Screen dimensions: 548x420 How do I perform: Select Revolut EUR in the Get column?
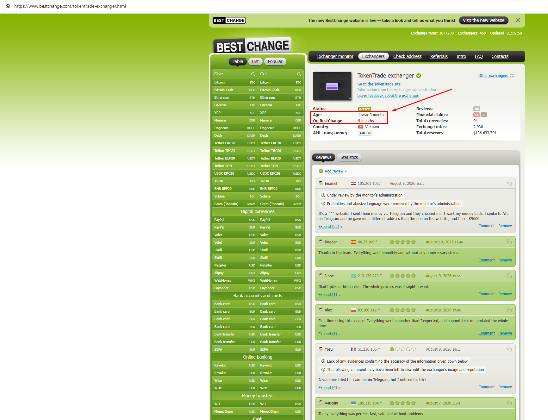281,373
